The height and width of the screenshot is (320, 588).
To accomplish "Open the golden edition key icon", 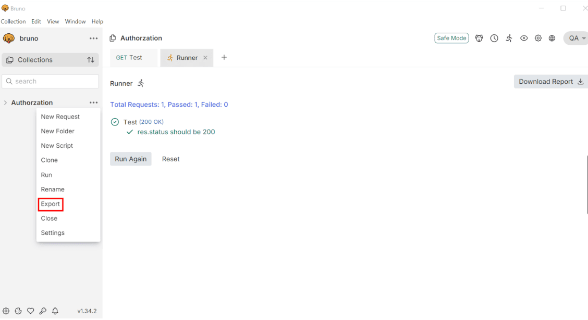I will click(43, 311).
